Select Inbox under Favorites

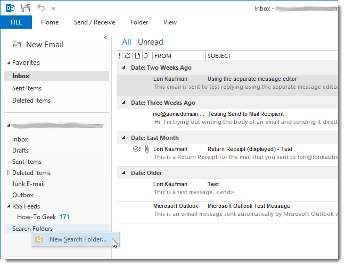56,76
